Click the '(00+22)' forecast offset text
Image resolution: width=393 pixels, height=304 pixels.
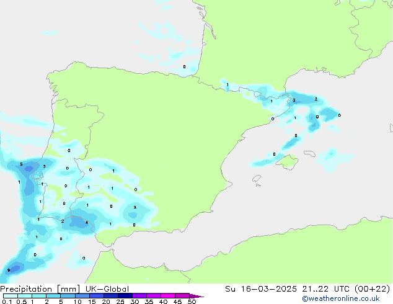[372, 289]
